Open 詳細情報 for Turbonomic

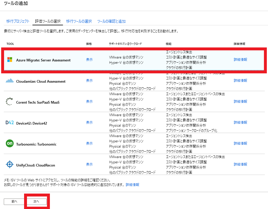pyautogui.click(x=240, y=143)
